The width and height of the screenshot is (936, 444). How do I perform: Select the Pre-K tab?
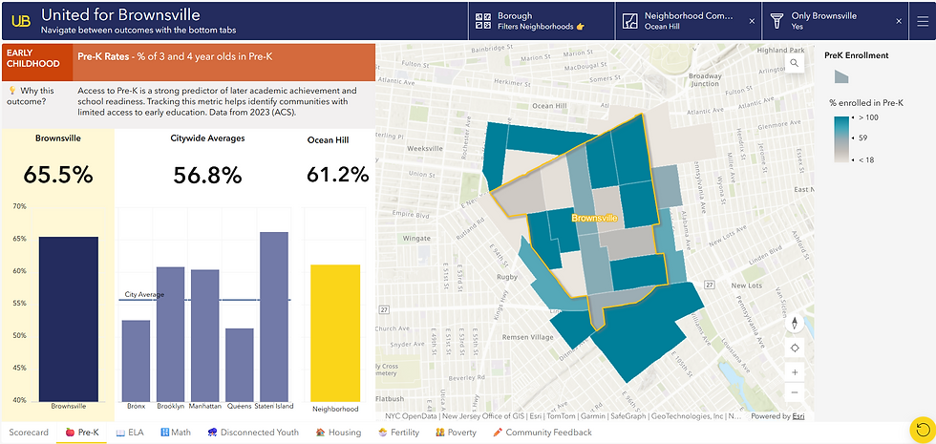82,432
